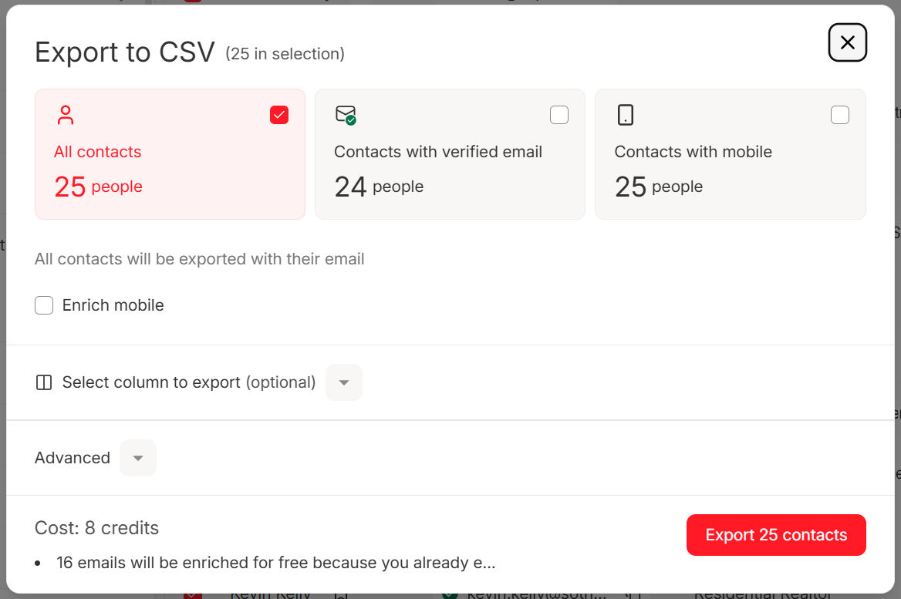Click the columns icon beside Select column
The width and height of the screenshot is (901, 599).
point(44,382)
